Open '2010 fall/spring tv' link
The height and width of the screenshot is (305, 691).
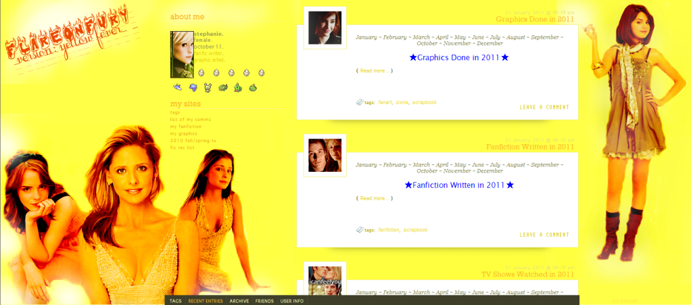point(193,141)
